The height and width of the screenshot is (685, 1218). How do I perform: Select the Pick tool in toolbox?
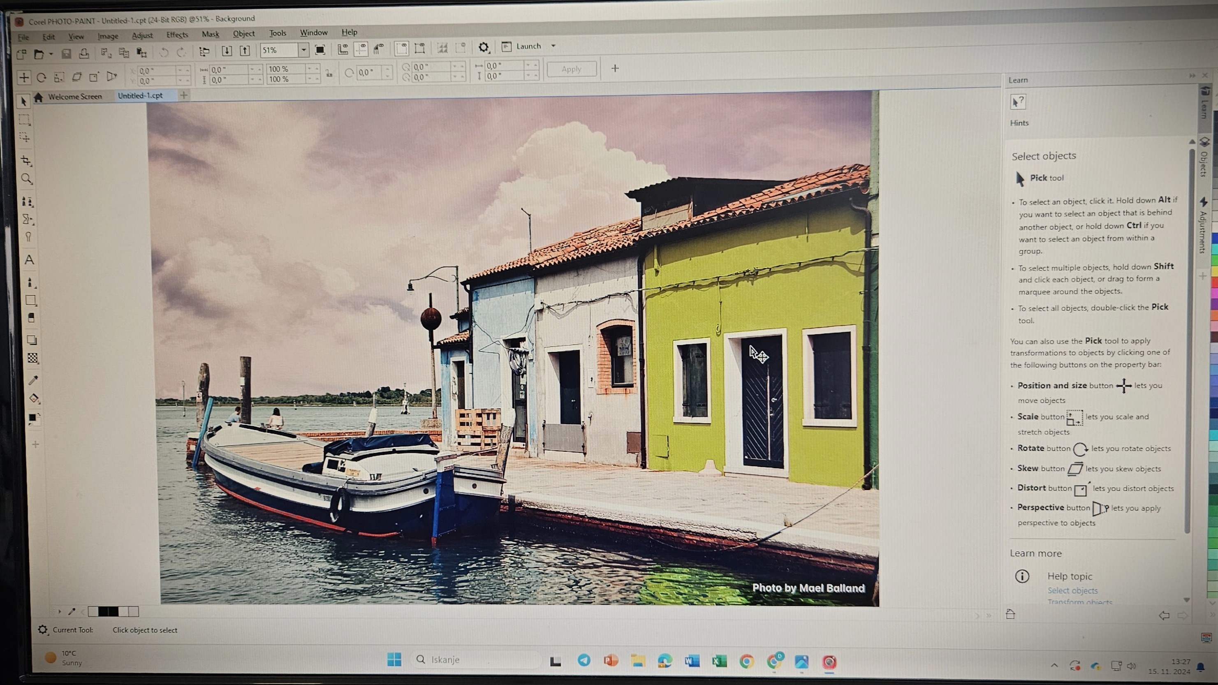pyautogui.click(x=23, y=101)
